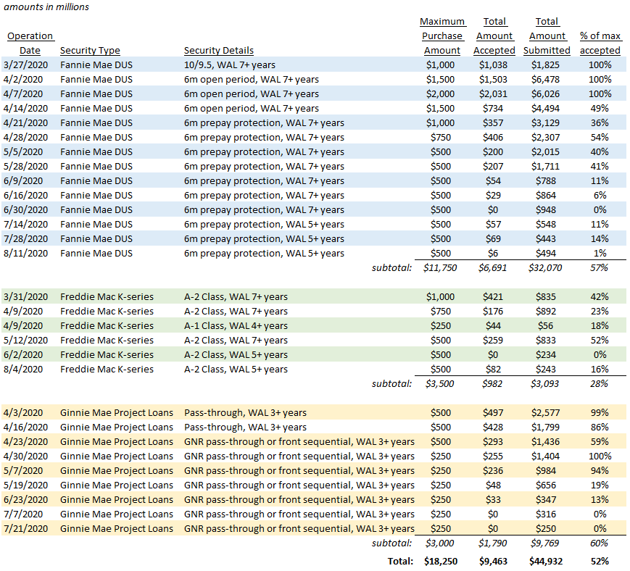Click the 'Total Amount Submitted' header

click(x=547, y=36)
